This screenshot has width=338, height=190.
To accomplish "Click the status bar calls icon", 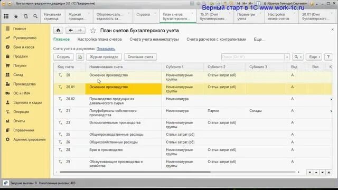I will pyautogui.click(x=6, y=183).
